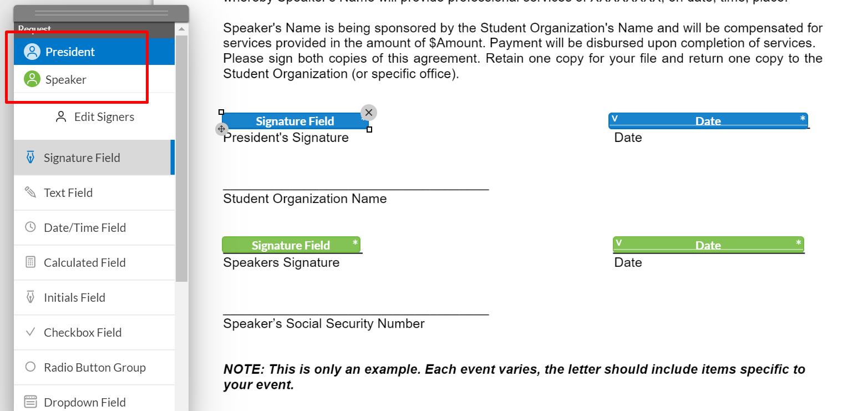Click the Signature Field pen icon
The width and height of the screenshot is (853, 411).
(x=31, y=158)
